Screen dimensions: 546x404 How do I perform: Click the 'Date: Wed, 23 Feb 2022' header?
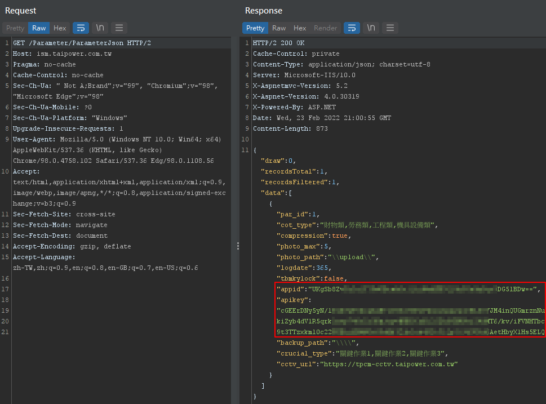pos(322,118)
